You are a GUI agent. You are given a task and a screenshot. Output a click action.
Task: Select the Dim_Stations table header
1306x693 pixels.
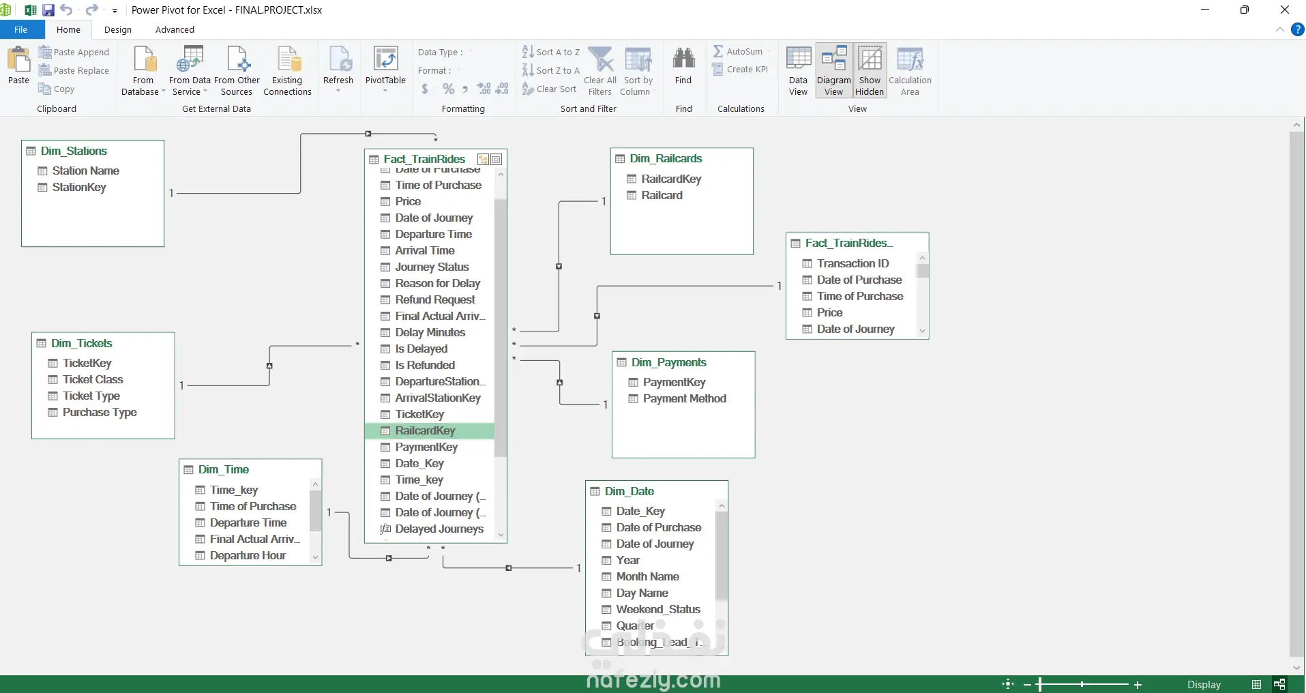tap(93, 151)
